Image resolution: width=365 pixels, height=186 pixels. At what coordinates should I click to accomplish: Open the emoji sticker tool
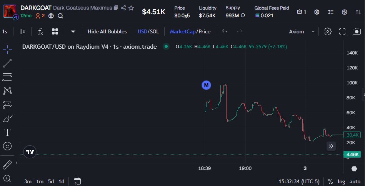coord(7,146)
